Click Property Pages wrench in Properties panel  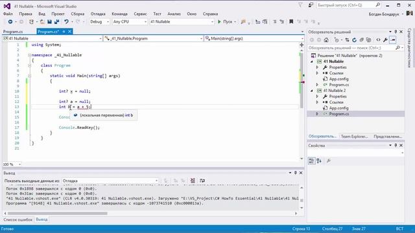click(329, 161)
